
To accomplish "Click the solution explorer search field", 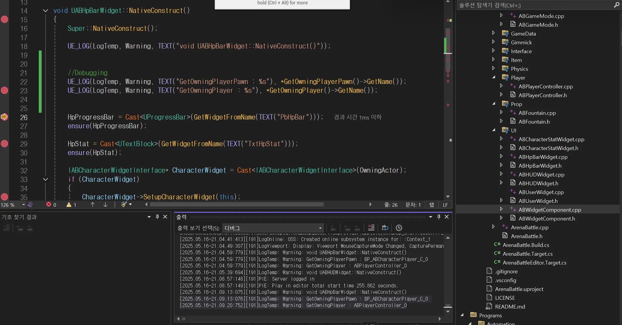I will point(534,5).
